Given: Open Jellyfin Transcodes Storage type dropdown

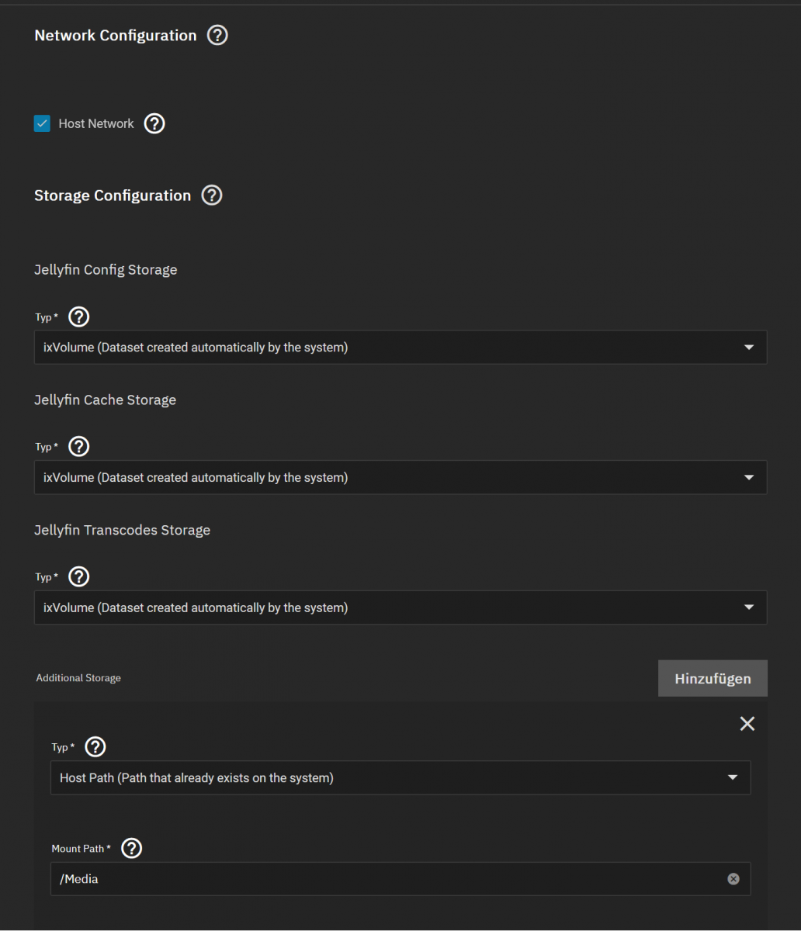Looking at the screenshot, I should [400, 607].
